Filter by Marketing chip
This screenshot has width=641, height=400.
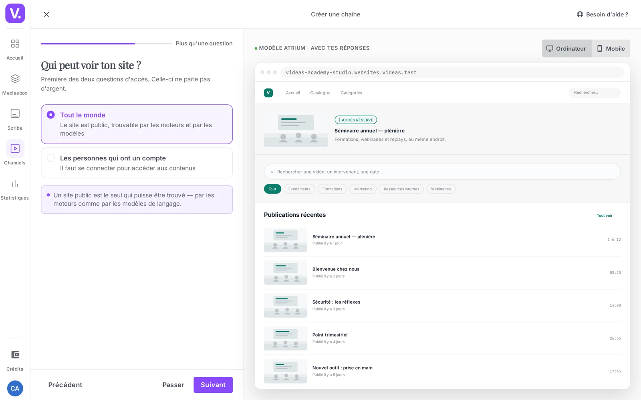point(363,189)
